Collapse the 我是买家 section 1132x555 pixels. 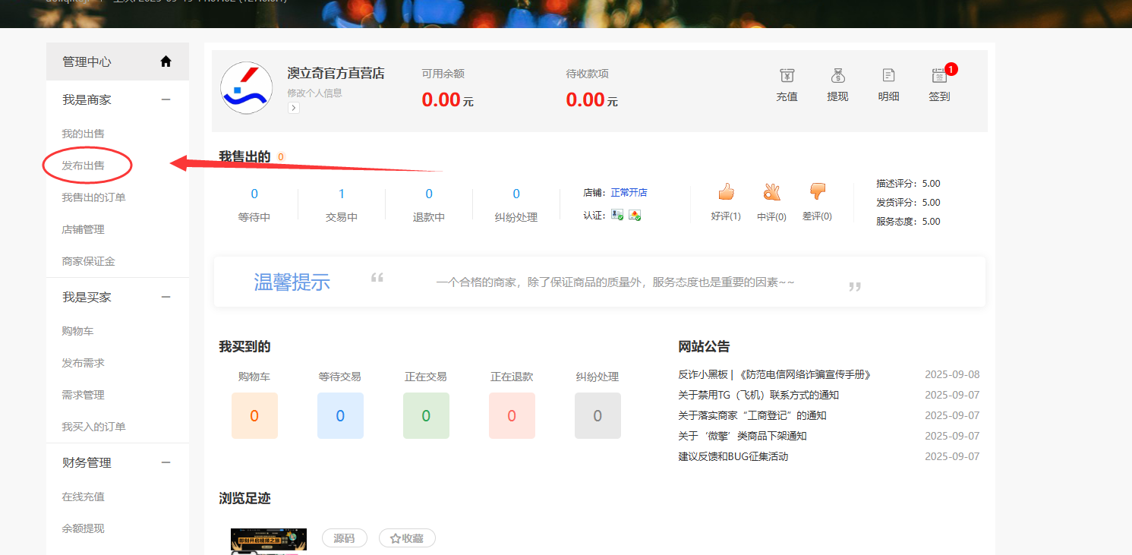pyautogui.click(x=166, y=297)
